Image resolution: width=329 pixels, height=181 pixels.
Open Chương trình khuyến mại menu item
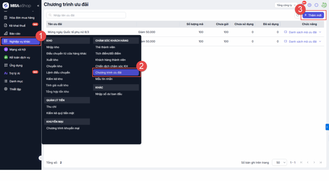[x=63, y=128]
